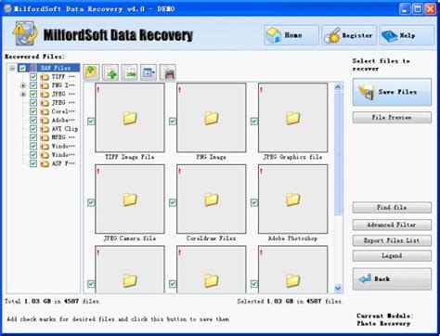Toggle the ASF tree checkbox
Image resolution: width=440 pixels, height=336 pixels.
click(33, 163)
